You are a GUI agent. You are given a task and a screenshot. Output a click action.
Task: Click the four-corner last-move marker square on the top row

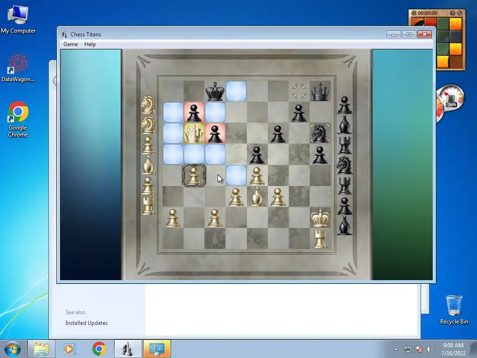[299, 91]
